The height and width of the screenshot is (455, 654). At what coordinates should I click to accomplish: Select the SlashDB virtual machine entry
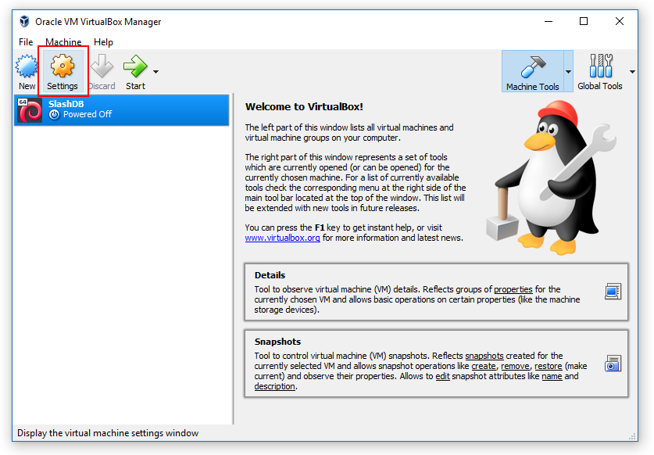coord(122,109)
